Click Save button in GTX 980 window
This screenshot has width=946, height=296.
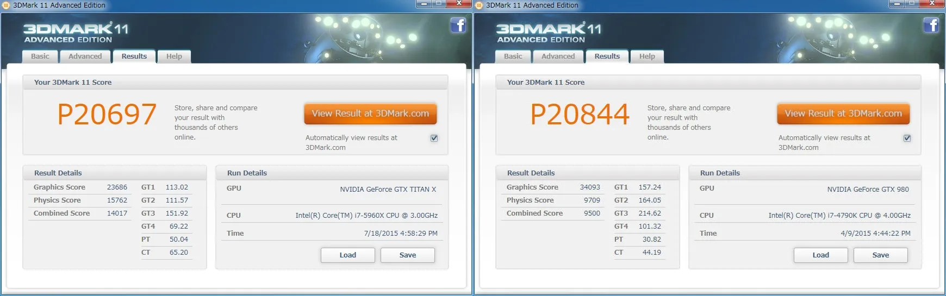pyautogui.click(x=881, y=255)
